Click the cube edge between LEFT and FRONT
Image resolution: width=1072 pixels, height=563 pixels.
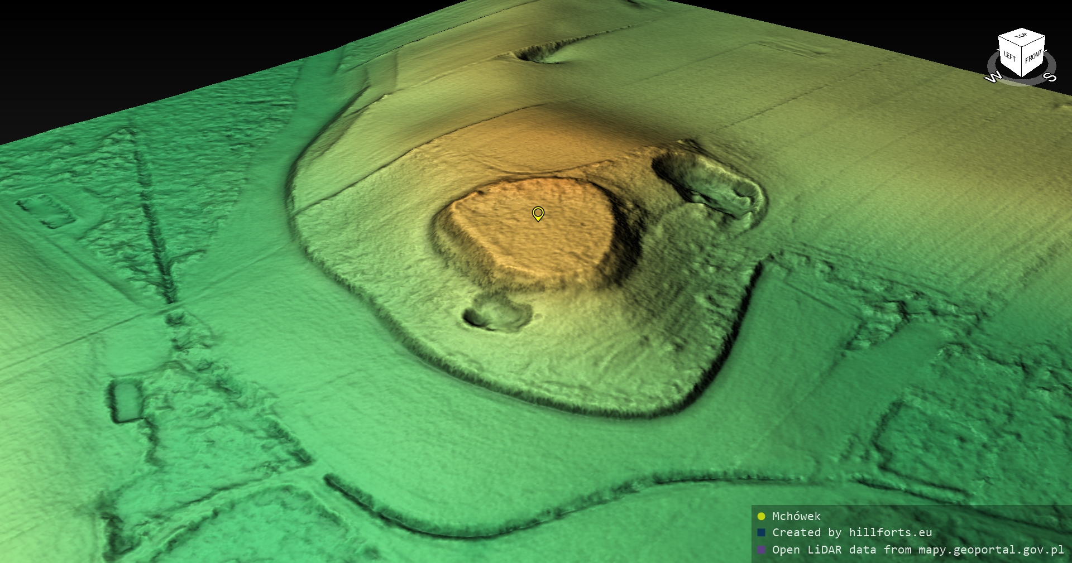pyautogui.click(x=1022, y=61)
